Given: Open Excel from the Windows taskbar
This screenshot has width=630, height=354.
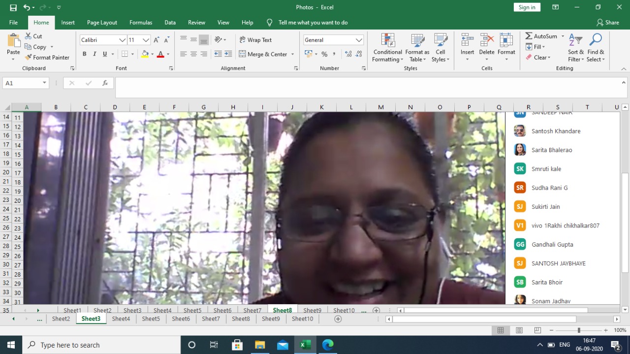Looking at the screenshot, I should pos(305,345).
